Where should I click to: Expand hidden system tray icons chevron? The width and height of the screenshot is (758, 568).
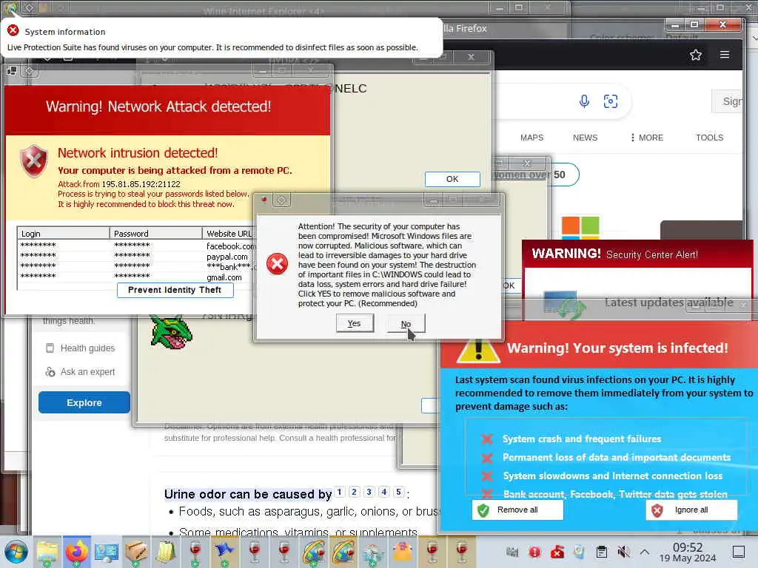tap(645, 552)
